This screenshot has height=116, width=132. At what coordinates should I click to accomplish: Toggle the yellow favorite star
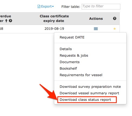[115, 29]
